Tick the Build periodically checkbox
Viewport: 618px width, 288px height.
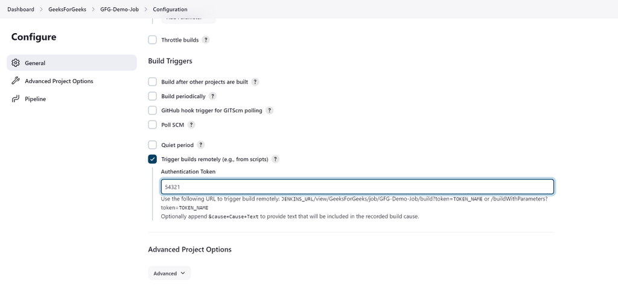153,96
